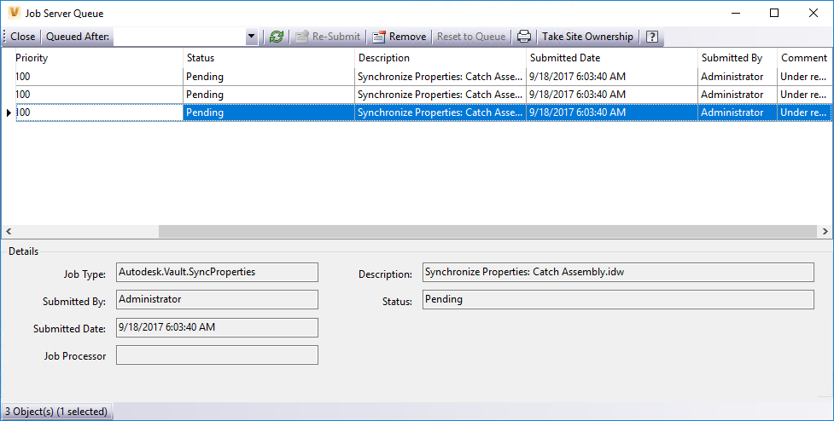Click second row's Submitted Date cell
834x421 pixels.
coord(612,95)
